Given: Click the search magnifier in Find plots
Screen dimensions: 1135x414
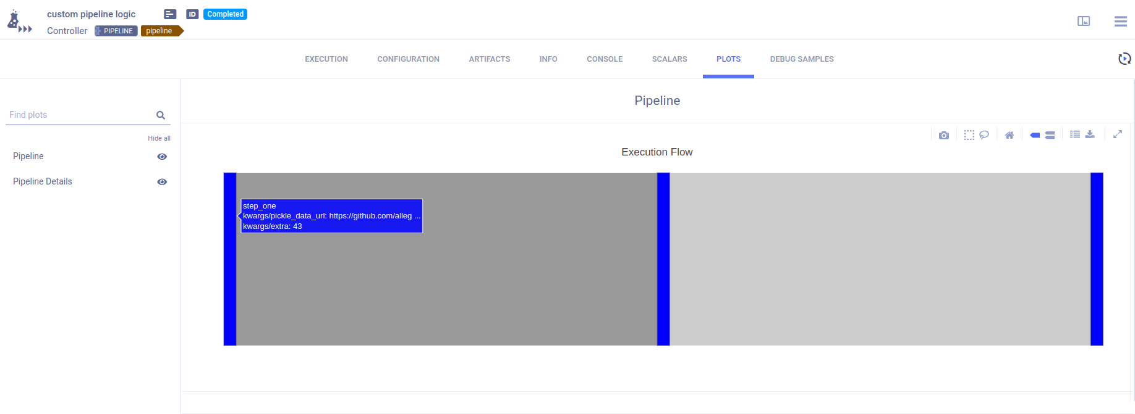Looking at the screenshot, I should [x=161, y=115].
